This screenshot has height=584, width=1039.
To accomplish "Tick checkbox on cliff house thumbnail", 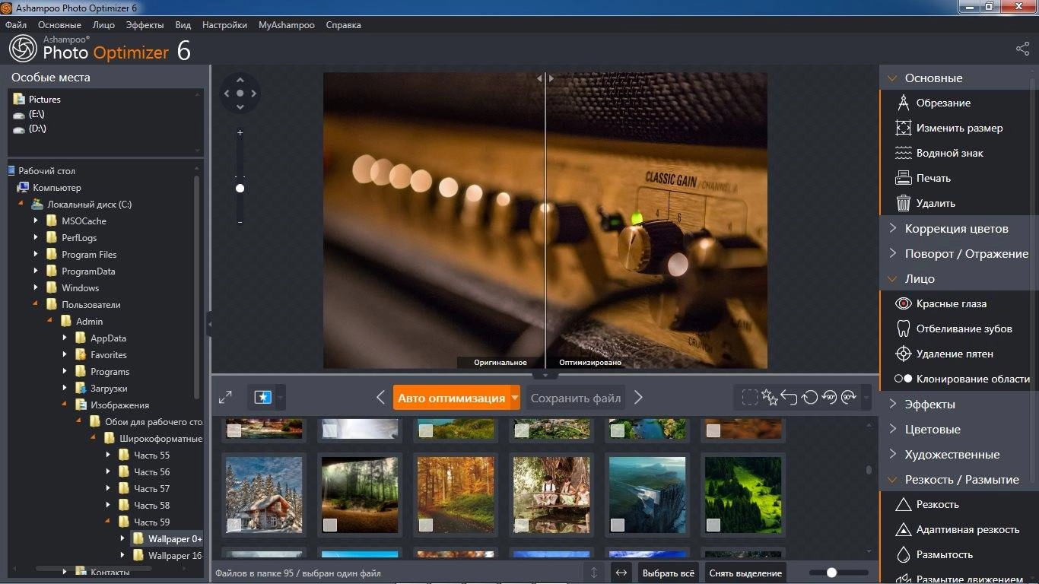I will tap(618, 525).
